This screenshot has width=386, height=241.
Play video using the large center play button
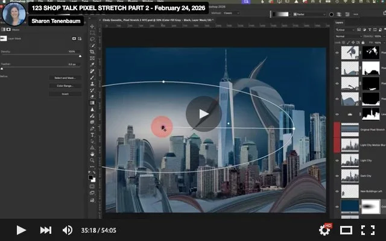tap(204, 114)
